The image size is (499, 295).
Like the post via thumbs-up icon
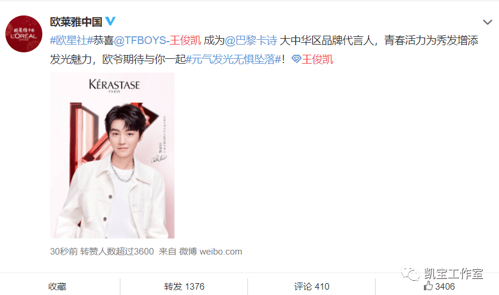pyautogui.click(x=428, y=286)
